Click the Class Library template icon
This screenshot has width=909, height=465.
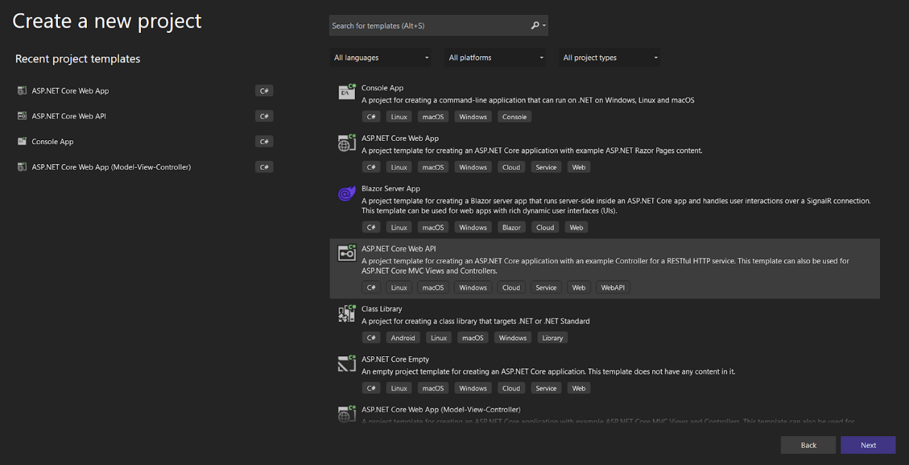tap(347, 314)
